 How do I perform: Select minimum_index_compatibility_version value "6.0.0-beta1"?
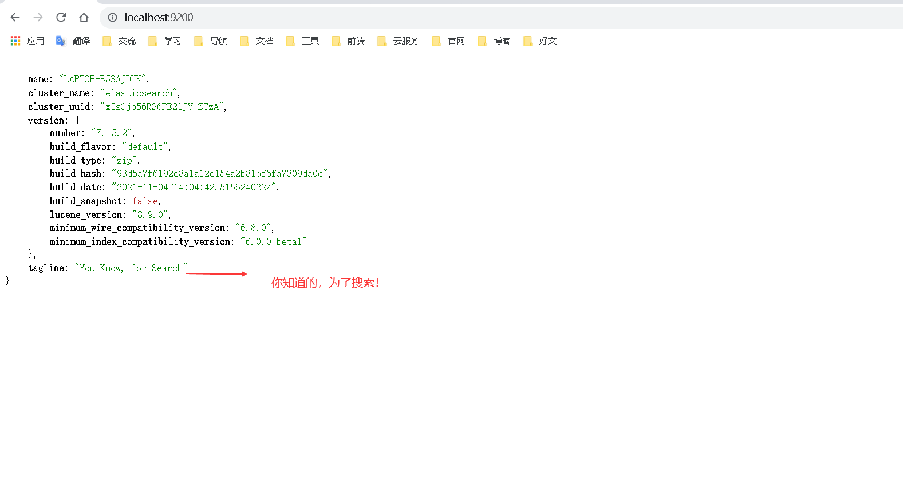point(273,241)
